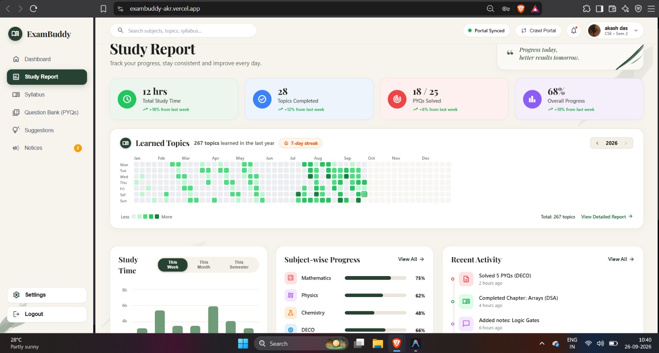Click the Crawl Portal button
Screen dimensions: 659x353
click(x=539, y=30)
